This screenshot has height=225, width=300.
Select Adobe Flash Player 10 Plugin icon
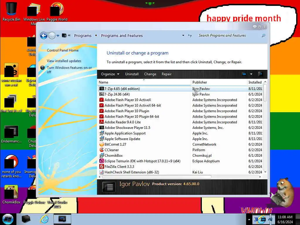102,111
